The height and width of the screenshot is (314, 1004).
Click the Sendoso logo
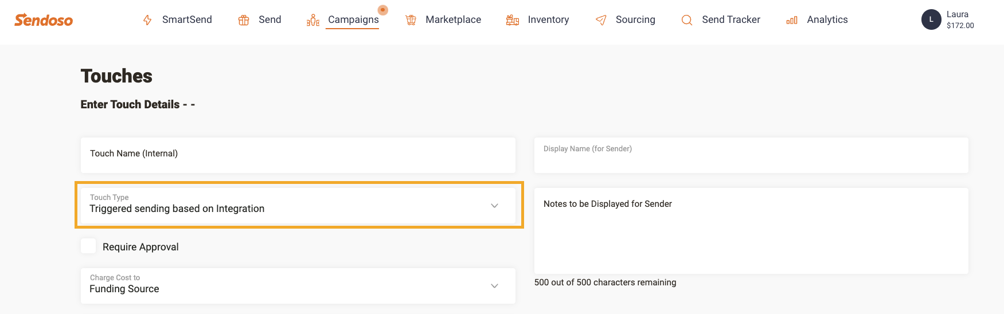click(x=44, y=20)
